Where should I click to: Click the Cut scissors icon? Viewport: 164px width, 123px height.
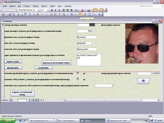30,14
